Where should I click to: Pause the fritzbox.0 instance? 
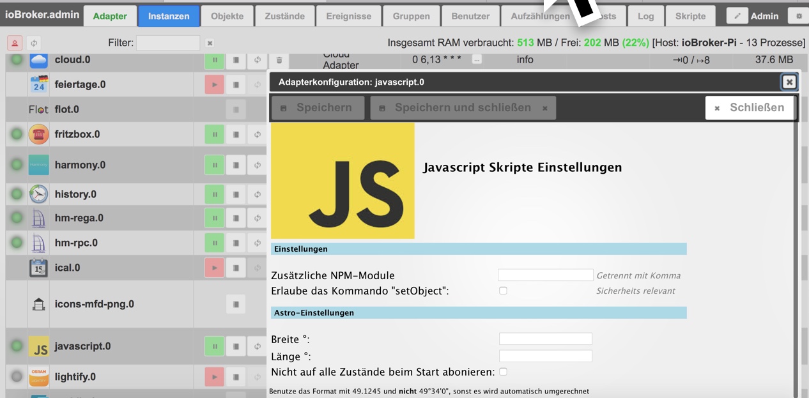215,134
